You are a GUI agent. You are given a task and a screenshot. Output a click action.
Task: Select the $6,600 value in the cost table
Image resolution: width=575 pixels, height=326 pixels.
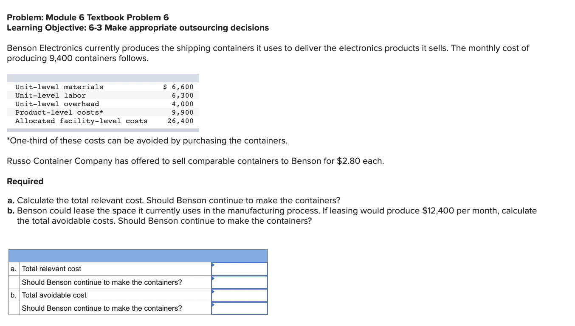pyautogui.click(x=178, y=87)
